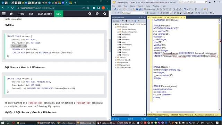Click Object Explorer connect plug icon
The image size is (222, 125).
click(123, 21)
